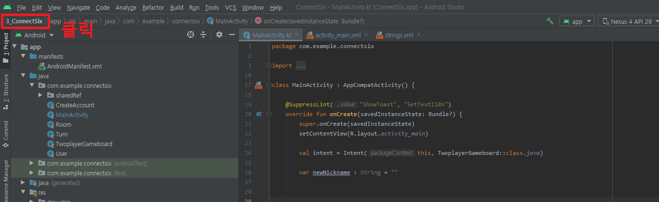Open the Android view dropdown
The image size is (659, 202).
point(35,35)
